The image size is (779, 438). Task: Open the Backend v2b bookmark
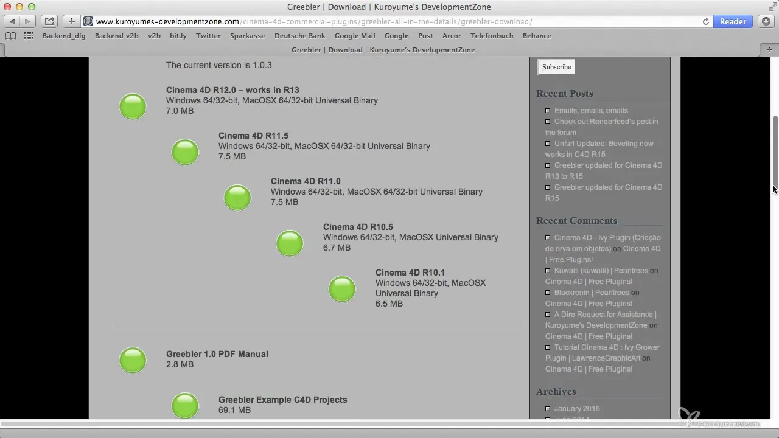(117, 36)
